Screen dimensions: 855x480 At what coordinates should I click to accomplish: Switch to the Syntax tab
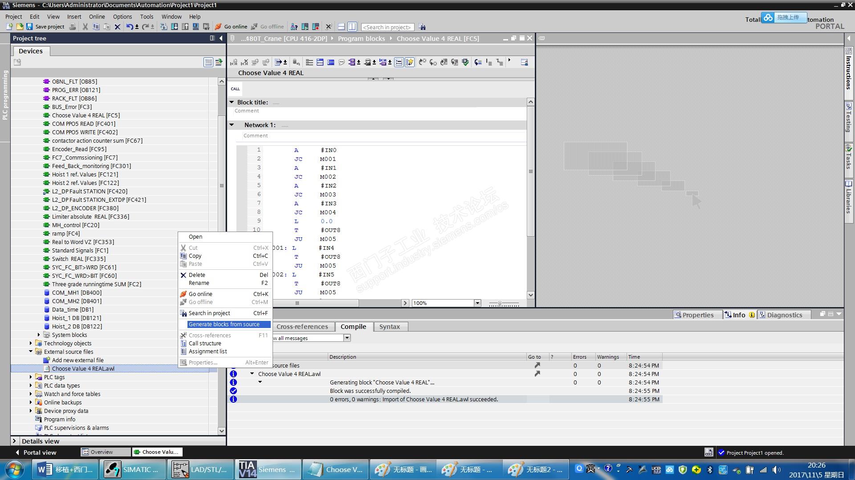(389, 327)
